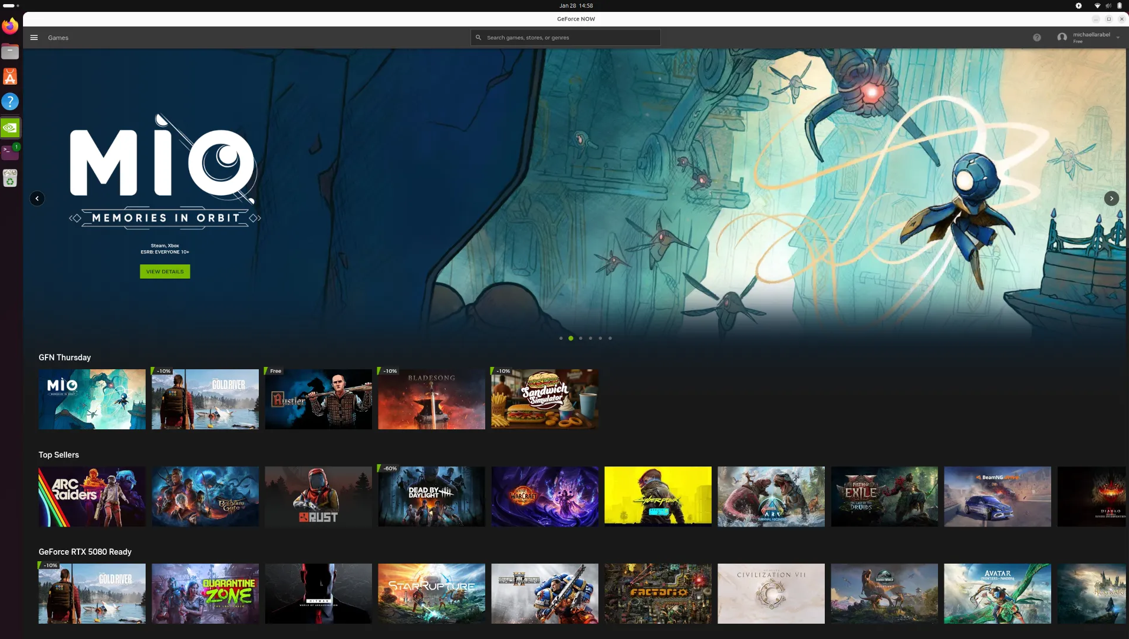Open Ubuntu Software from the dock

point(10,77)
